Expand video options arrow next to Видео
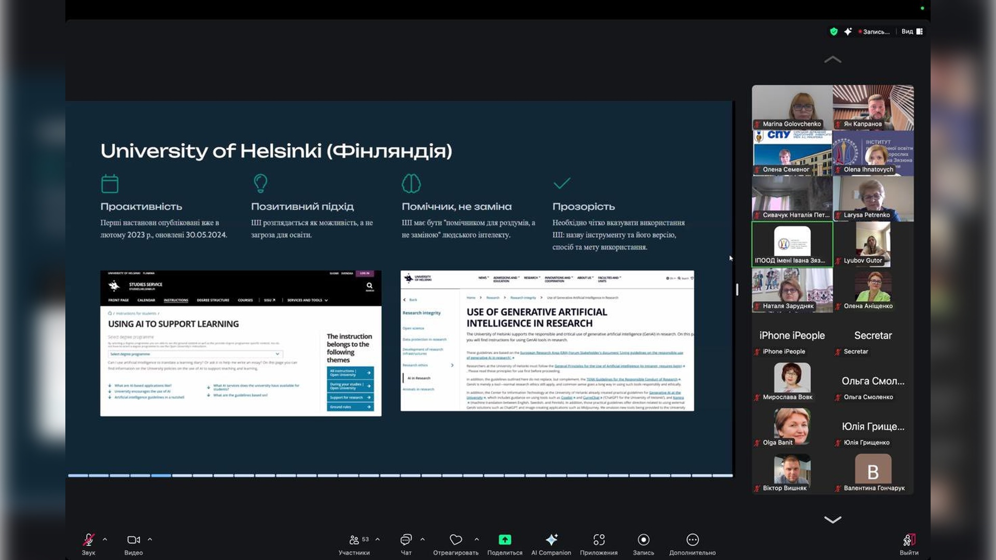This screenshot has height=560, width=996. tap(150, 539)
